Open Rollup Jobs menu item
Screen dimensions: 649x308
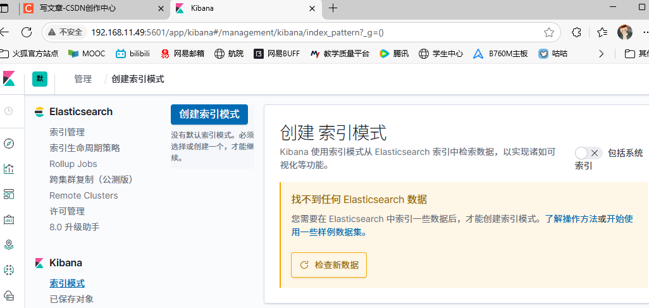[x=73, y=164]
